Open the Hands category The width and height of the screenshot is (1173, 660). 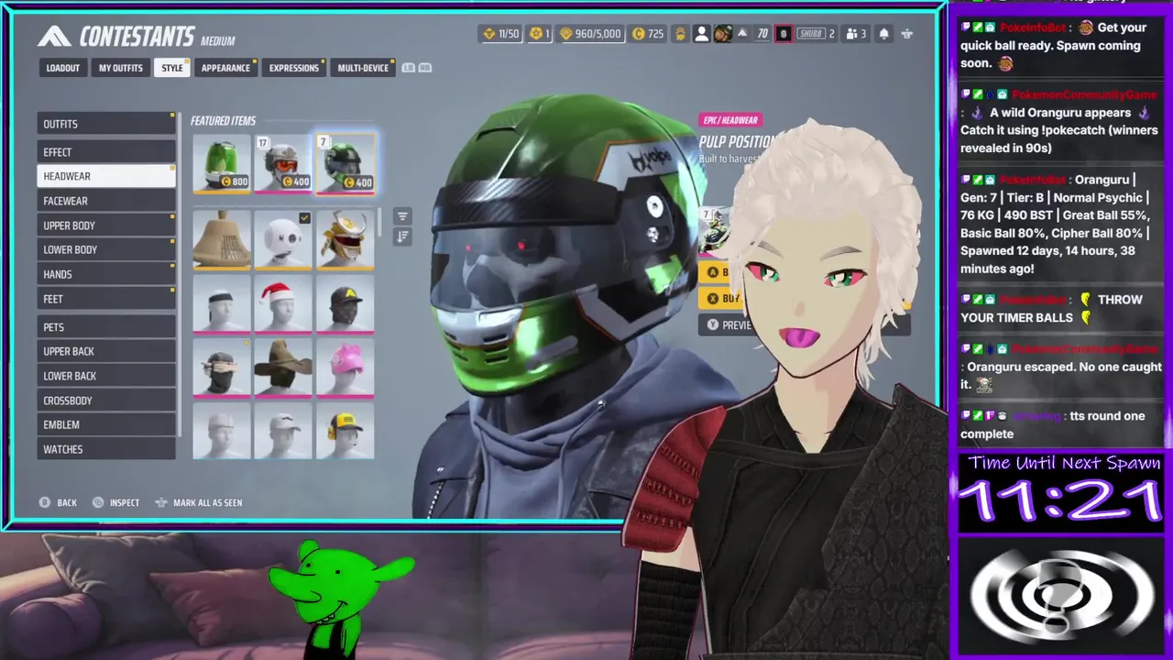point(106,274)
